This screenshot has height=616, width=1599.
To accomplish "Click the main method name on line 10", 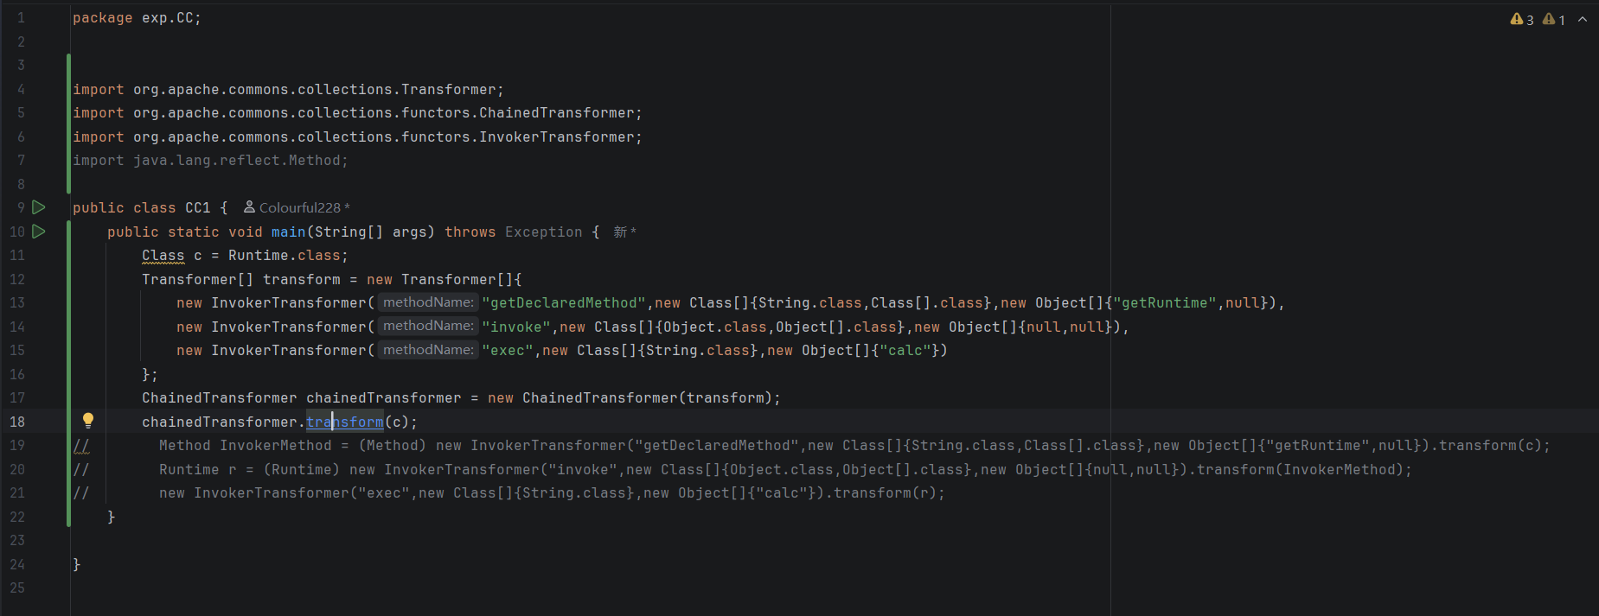I will [x=289, y=232].
